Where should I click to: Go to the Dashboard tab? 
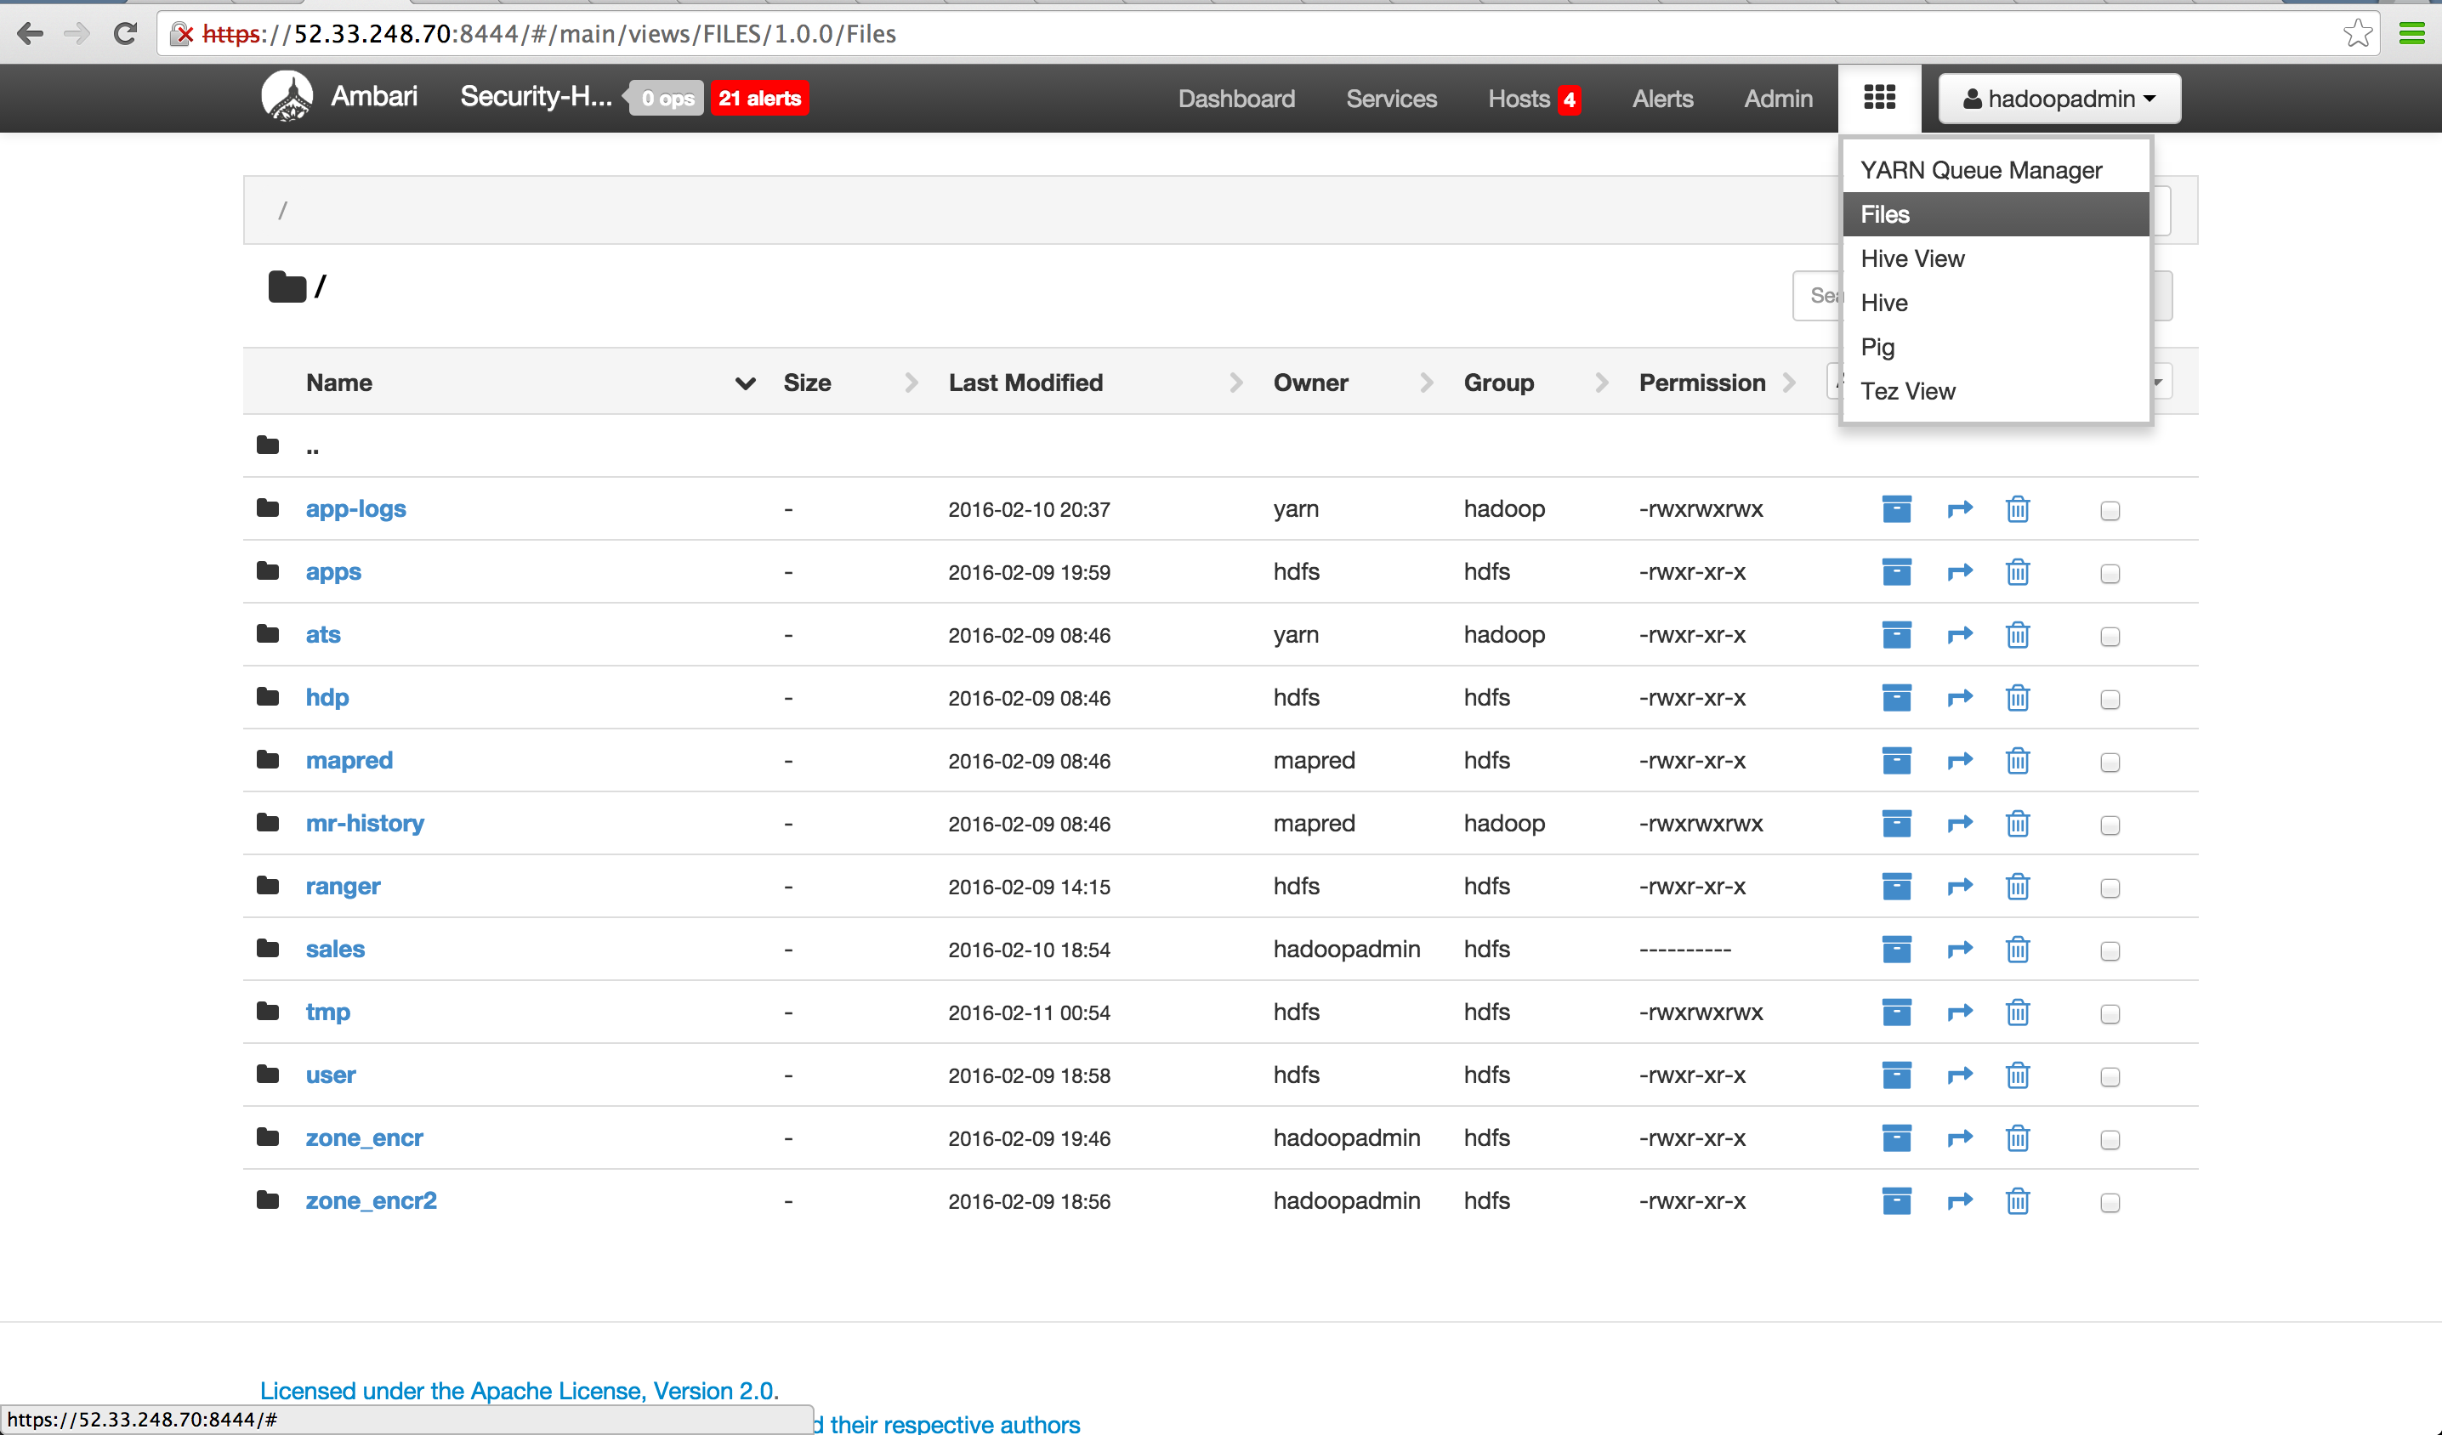pyautogui.click(x=1235, y=99)
